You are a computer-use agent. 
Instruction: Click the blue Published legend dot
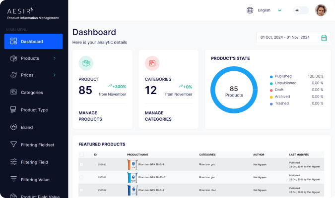(x=271, y=77)
